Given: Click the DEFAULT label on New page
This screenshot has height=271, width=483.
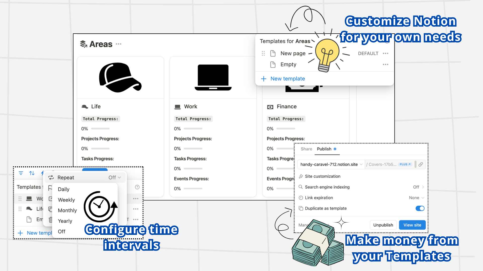Looking at the screenshot, I should (368, 53).
